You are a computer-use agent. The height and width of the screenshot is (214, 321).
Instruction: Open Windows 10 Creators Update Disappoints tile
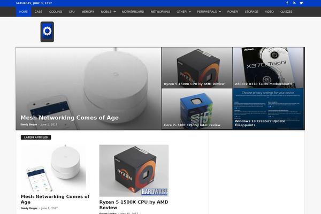[268, 109]
